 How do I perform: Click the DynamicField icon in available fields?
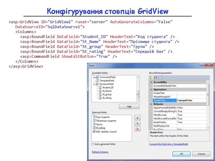pyautogui.click(x=97, y=84)
